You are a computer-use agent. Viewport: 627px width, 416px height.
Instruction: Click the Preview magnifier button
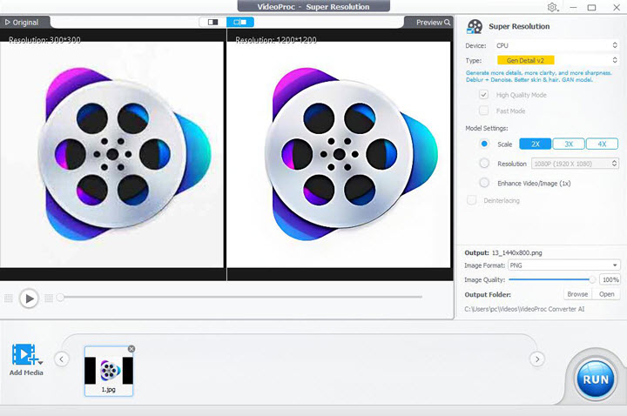point(433,22)
